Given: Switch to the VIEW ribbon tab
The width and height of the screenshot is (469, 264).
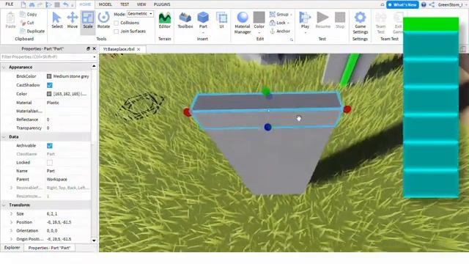Looking at the screenshot, I should pyautogui.click(x=141, y=4).
